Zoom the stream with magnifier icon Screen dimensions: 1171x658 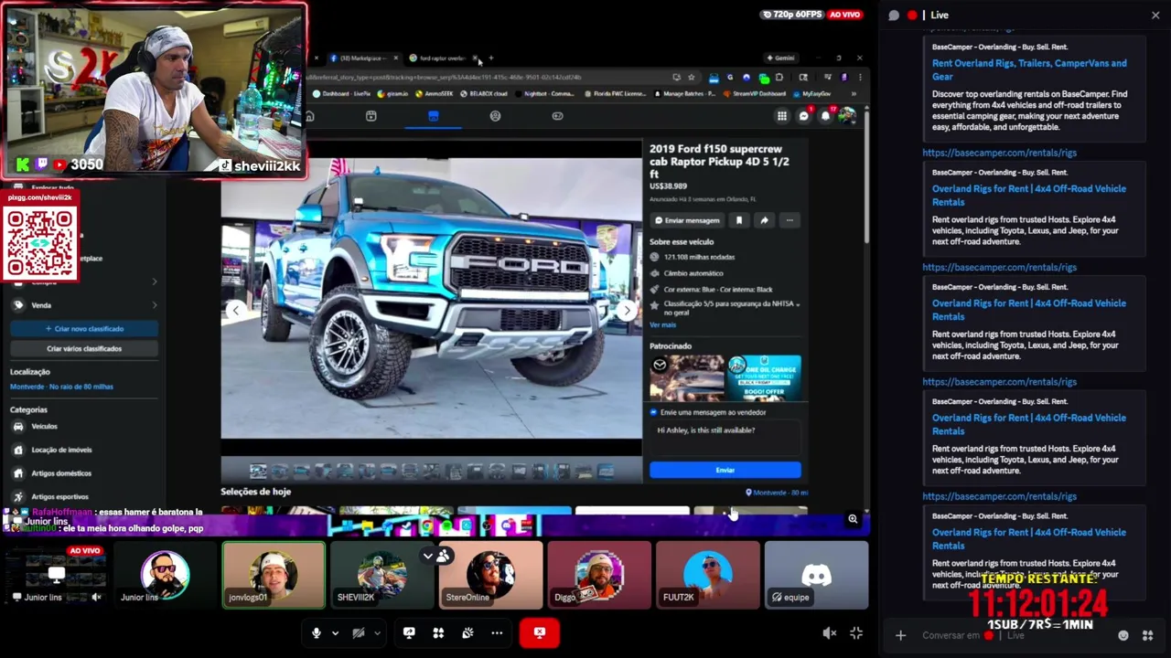tap(853, 519)
